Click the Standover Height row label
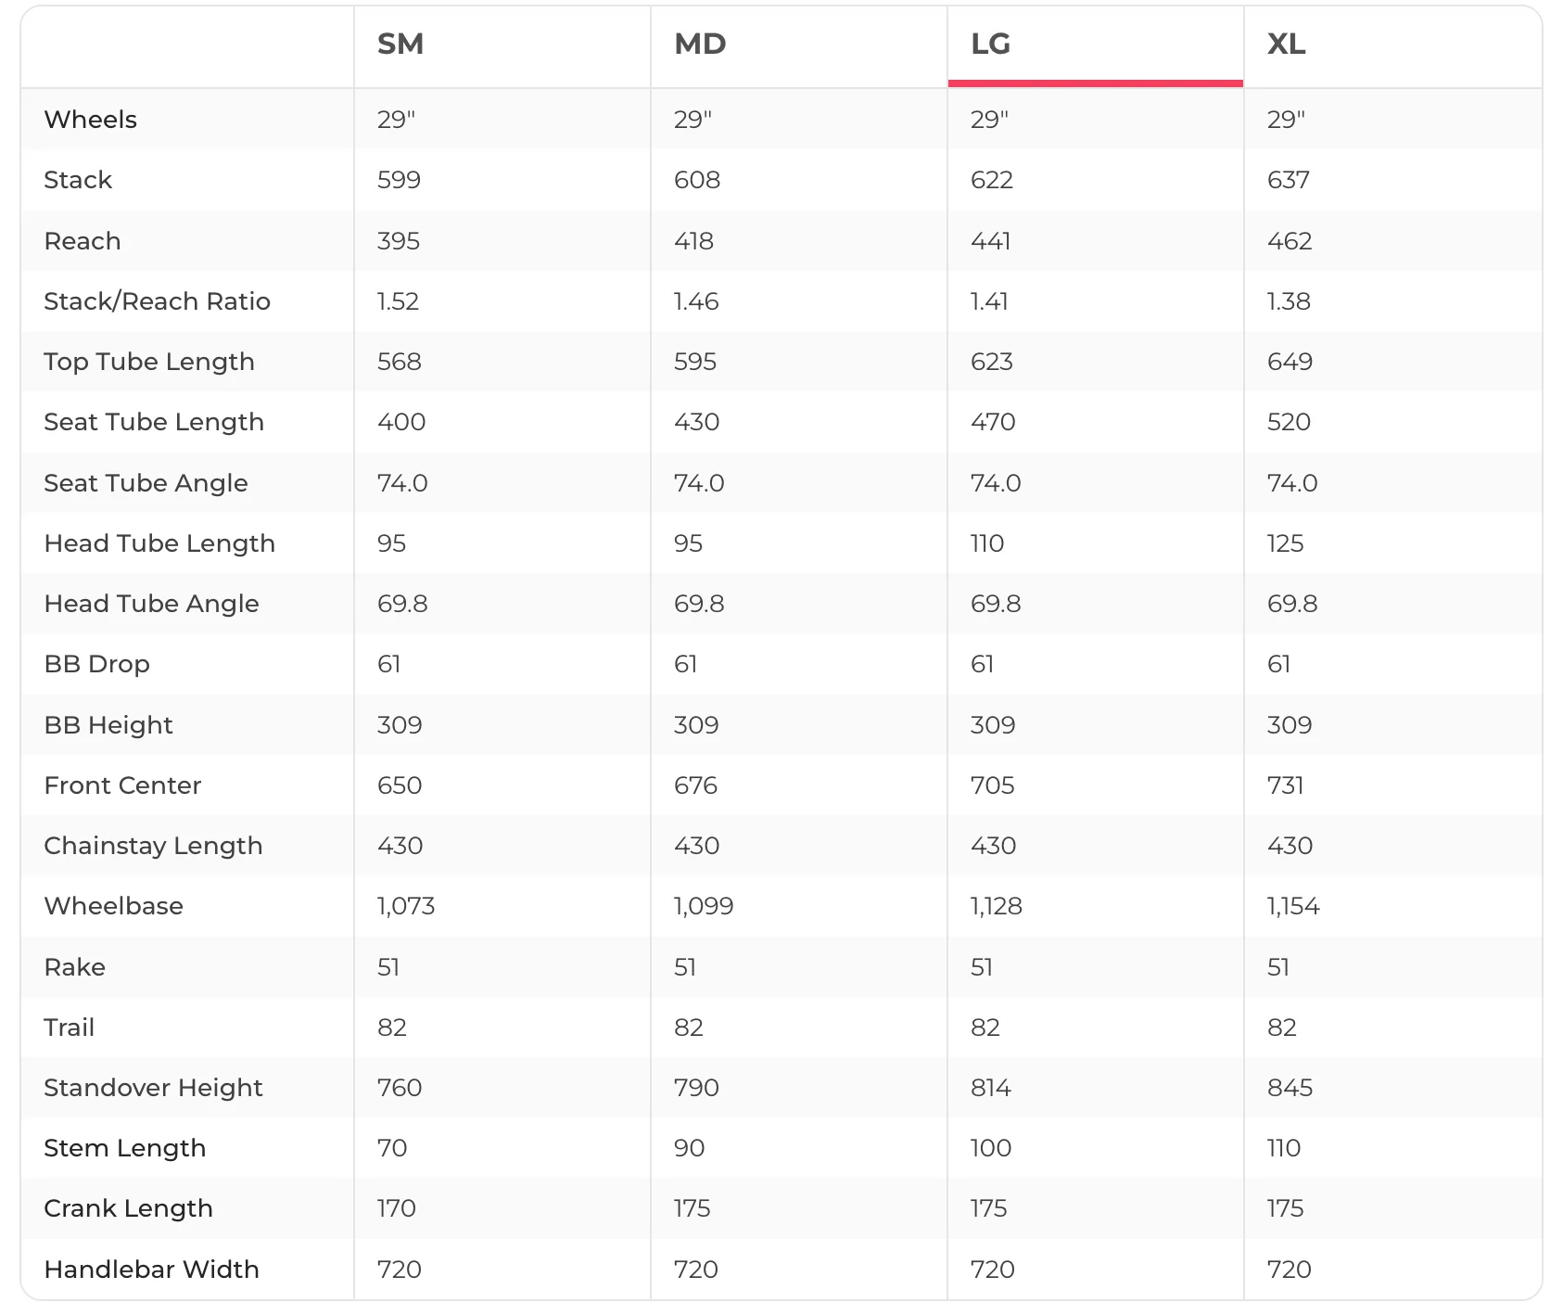This screenshot has height=1315, width=1563. (x=154, y=1088)
